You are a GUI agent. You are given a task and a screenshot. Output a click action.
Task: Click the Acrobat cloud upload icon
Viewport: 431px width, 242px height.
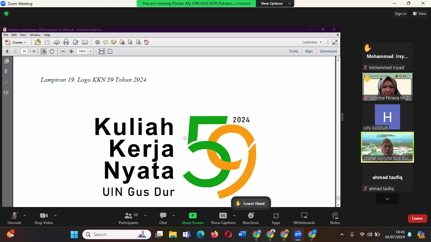56,42
